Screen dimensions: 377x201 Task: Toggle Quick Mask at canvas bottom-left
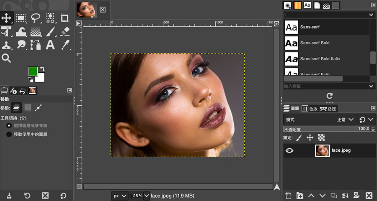(79, 187)
